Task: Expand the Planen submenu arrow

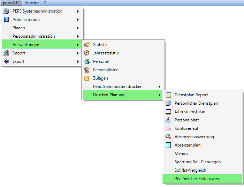Action: coord(78,28)
